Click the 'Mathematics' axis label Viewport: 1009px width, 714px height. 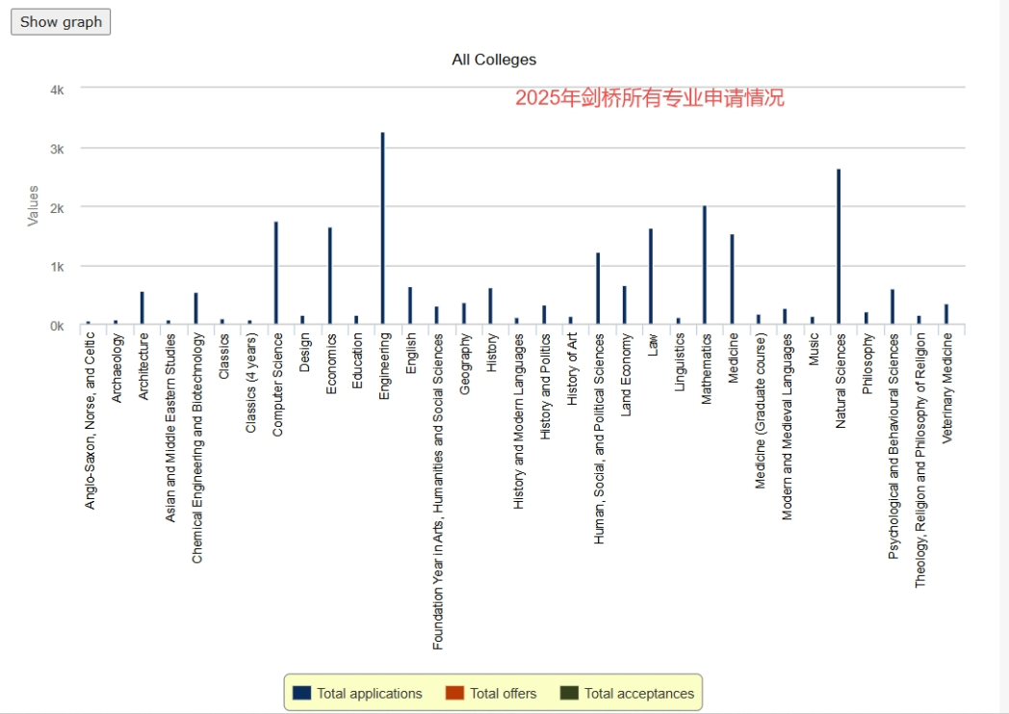[x=707, y=368]
